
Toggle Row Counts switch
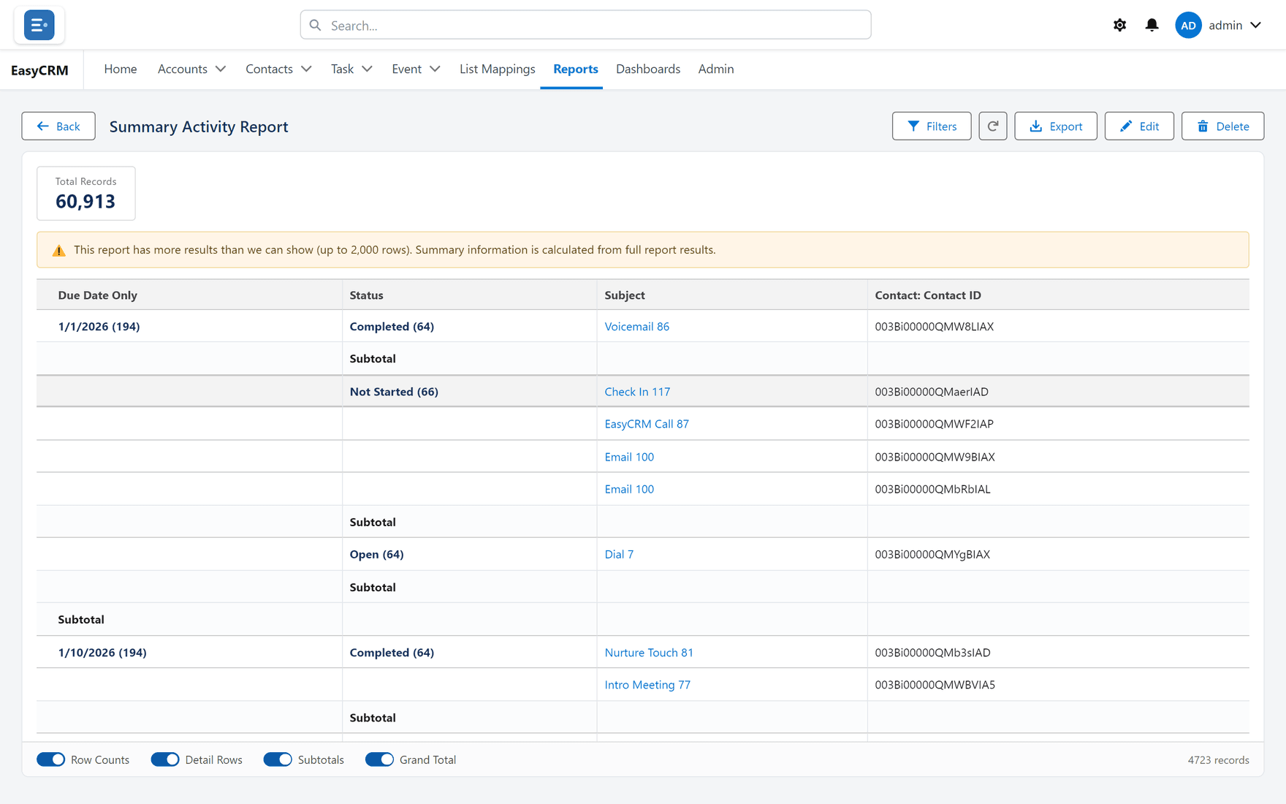tap(51, 759)
